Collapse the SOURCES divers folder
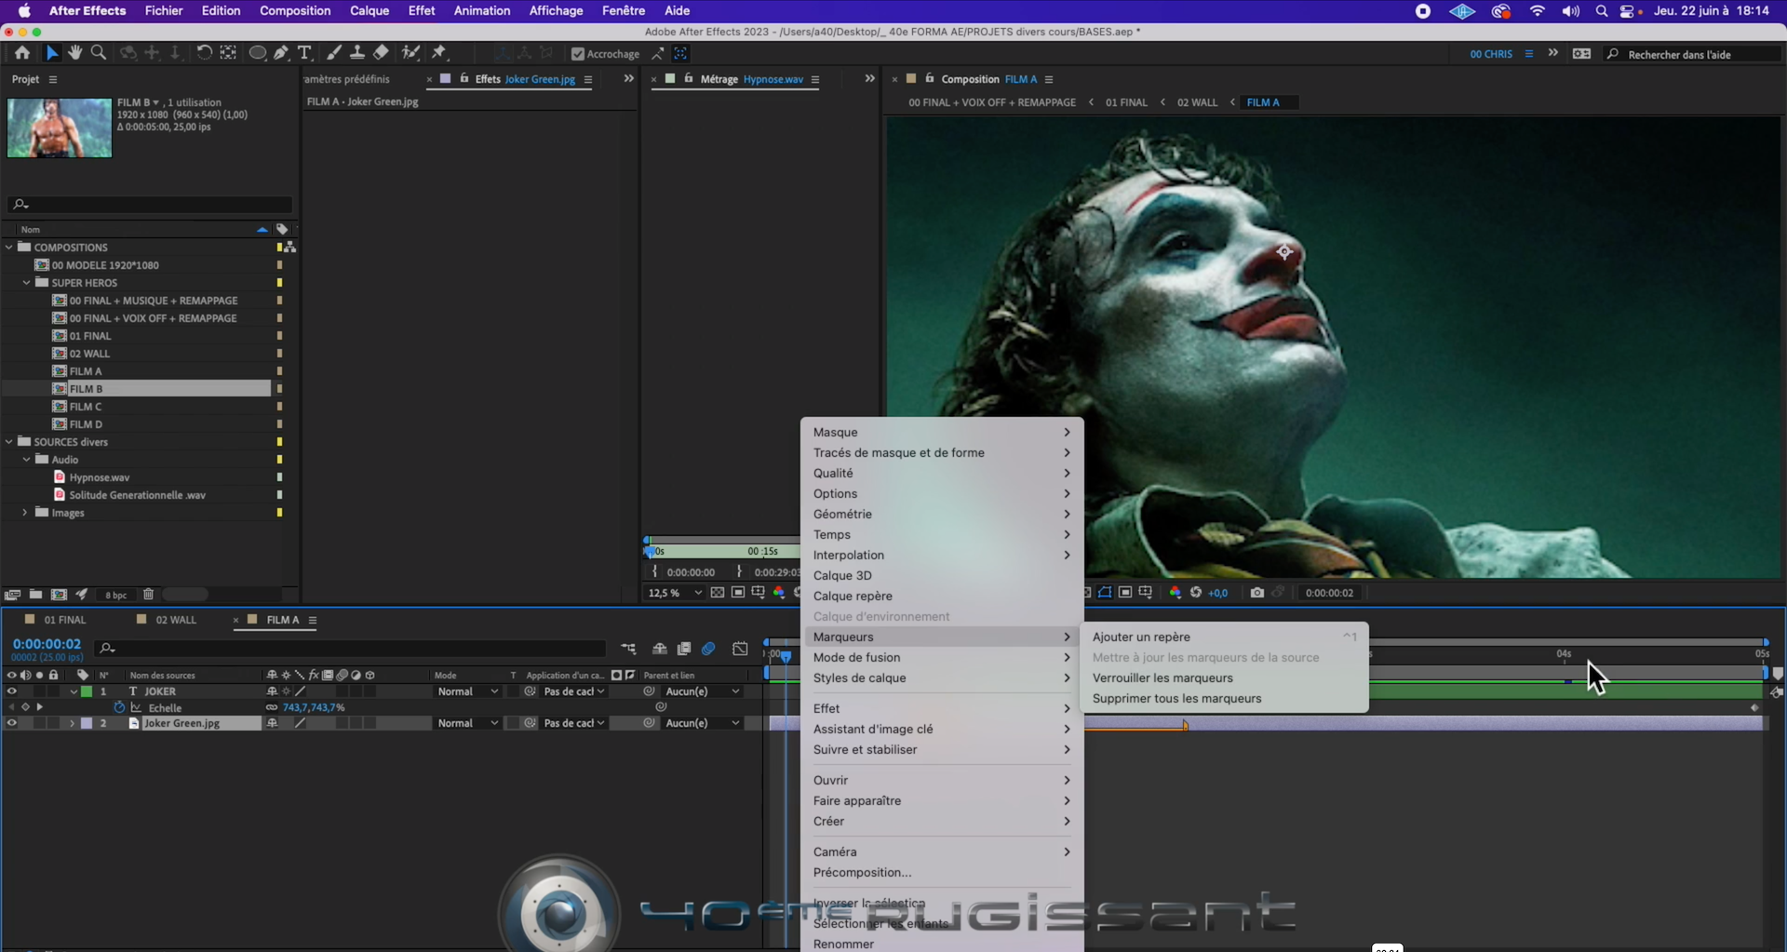Image resolution: width=1787 pixels, height=952 pixels. point(9,442)
